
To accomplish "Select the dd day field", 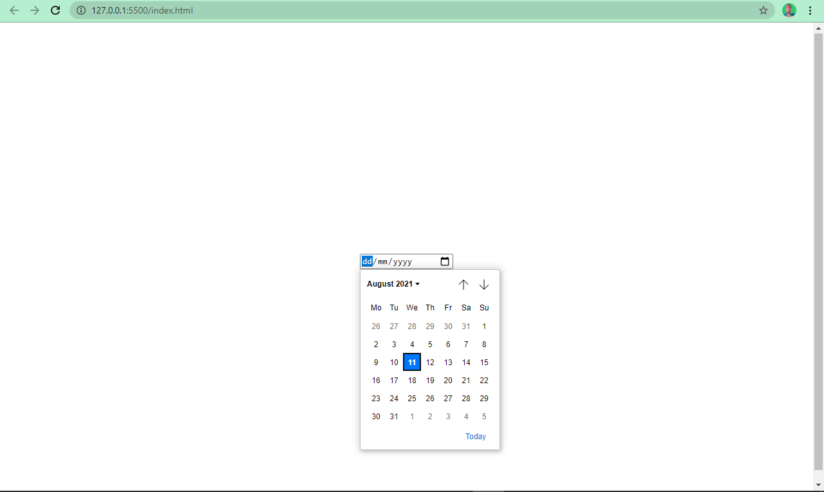I will [x=367, y=261].
